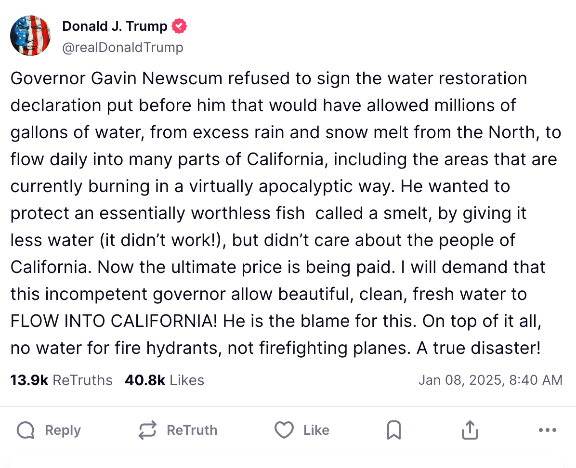576x468 pixels.
Task: Open the share icon menu
Action: tap(470, 430)
